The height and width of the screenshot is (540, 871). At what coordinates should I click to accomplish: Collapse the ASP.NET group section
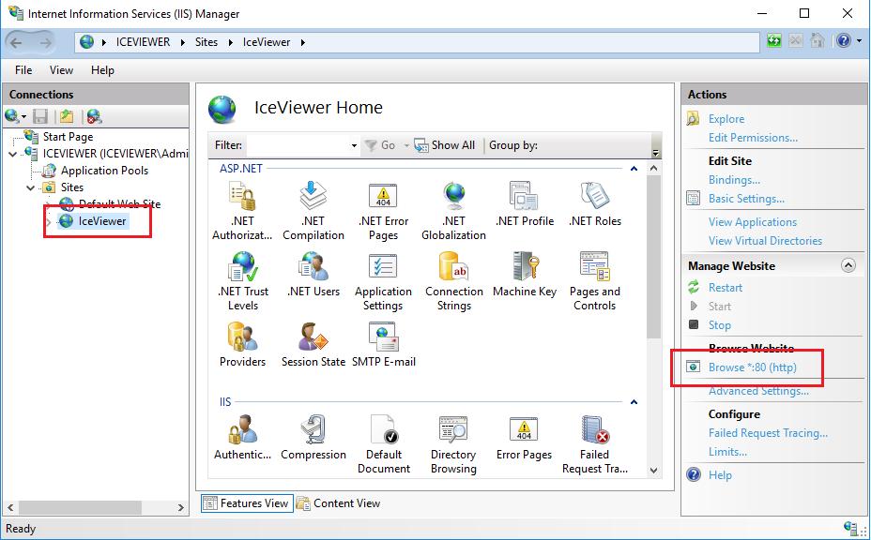tap(634, 168)
